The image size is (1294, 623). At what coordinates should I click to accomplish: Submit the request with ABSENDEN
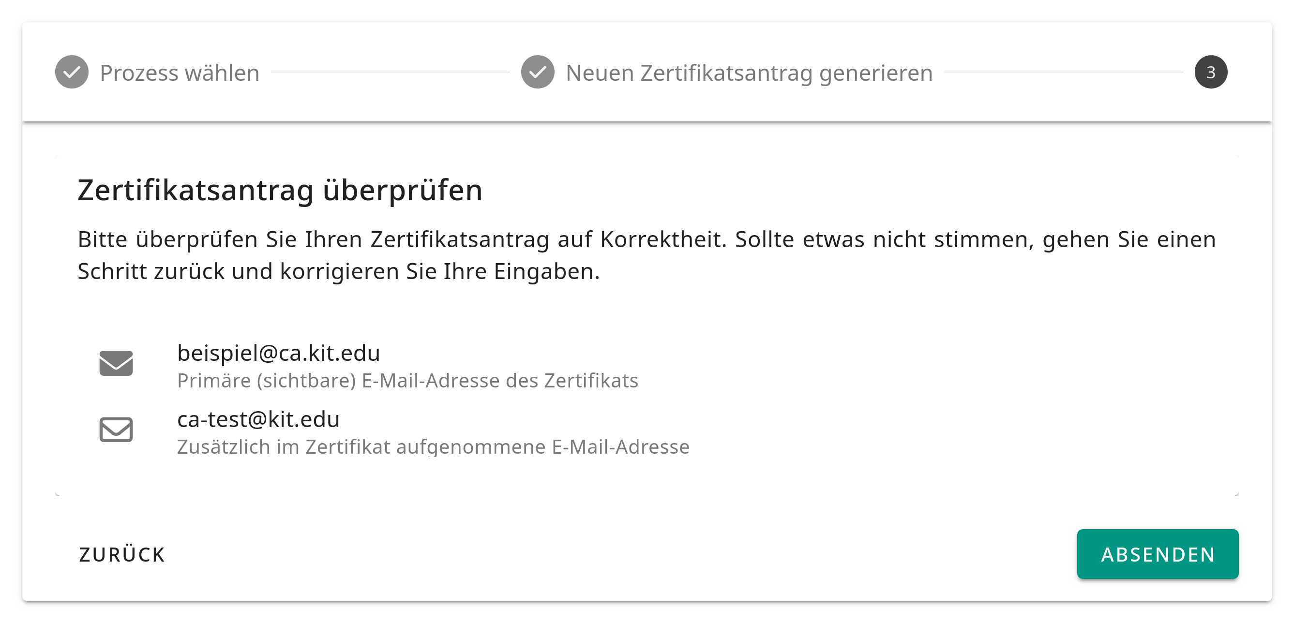(1158, 554)
